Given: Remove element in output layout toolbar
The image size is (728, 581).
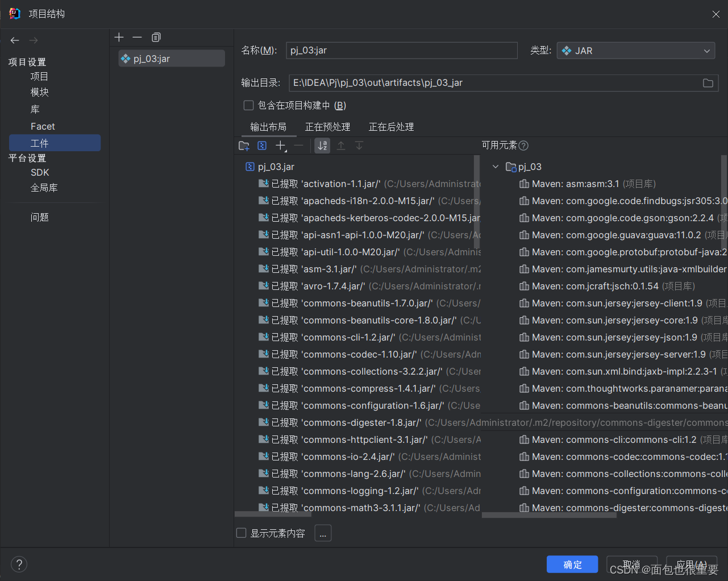Looking at the screenshot, I should tap(299, 146).
